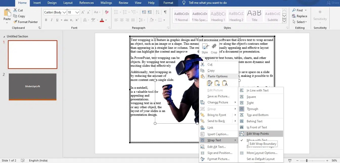The height and width of the screenshot is (163, 340).
Task: Open the Change Picture option via its icon
Action: 202,102
